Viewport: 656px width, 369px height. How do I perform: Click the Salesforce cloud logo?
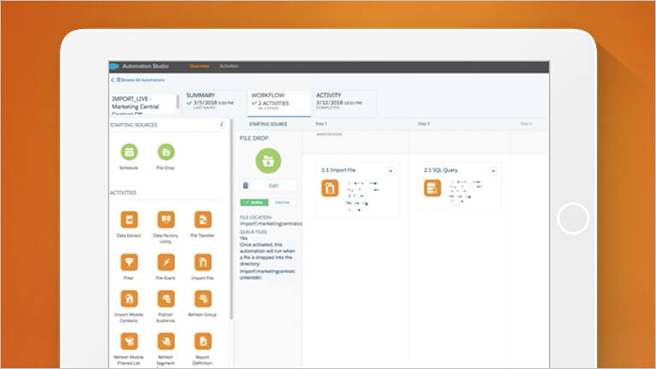click(x=114, y=66)
